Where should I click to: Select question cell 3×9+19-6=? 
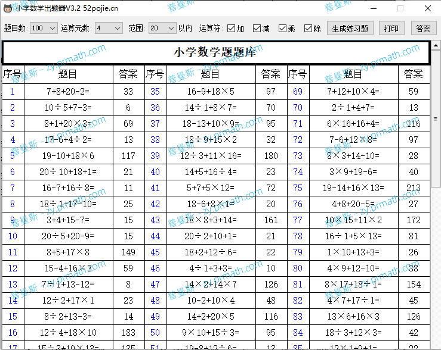tap(353, 172)
